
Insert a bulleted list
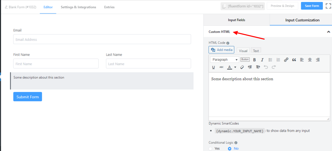coord(270,60)
